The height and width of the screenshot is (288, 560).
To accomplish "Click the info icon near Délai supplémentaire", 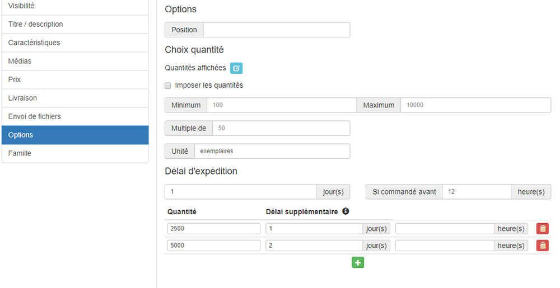I will click(x=346, y=211).
